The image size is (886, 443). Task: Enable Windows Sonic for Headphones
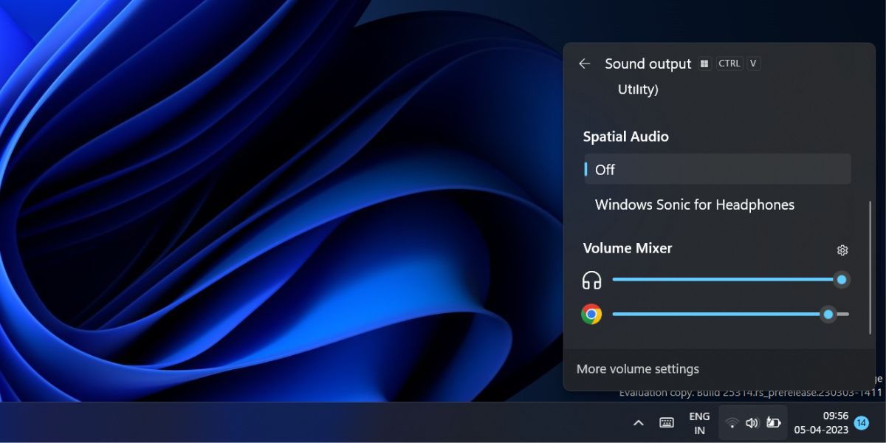(x=693, y=205)
